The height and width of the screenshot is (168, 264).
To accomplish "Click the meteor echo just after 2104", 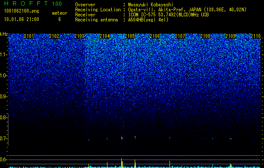I will [107, 139].
